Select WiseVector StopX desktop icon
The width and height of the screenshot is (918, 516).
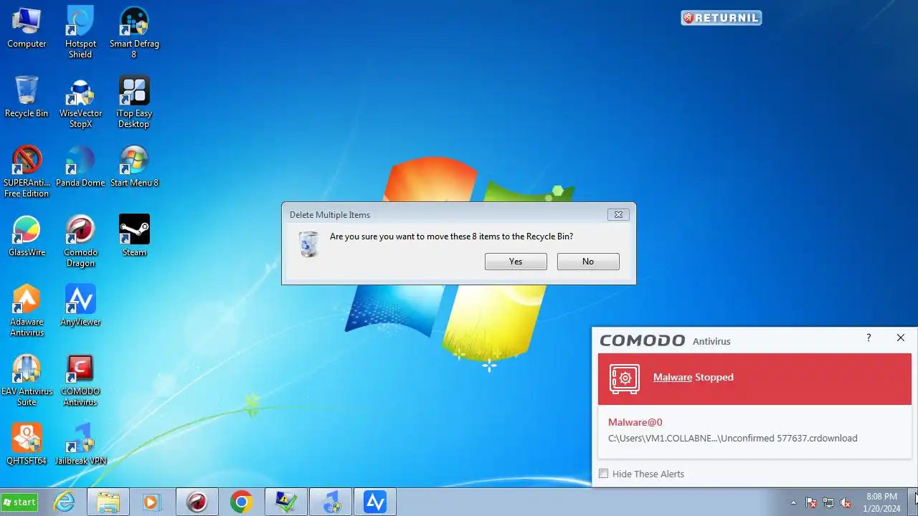coord(80,102)
